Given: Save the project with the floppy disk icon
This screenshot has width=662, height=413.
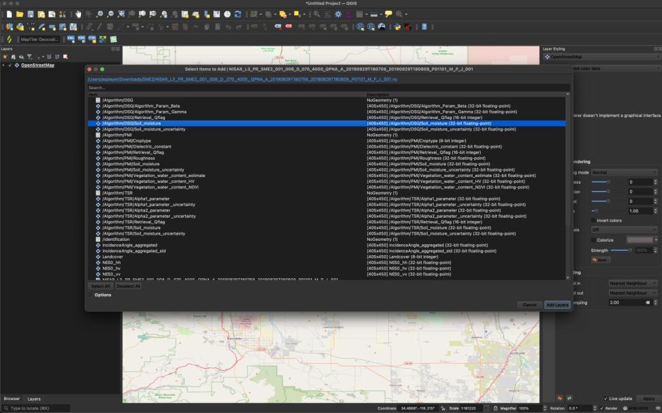Looking at the screenshot, I should [31, 14].
